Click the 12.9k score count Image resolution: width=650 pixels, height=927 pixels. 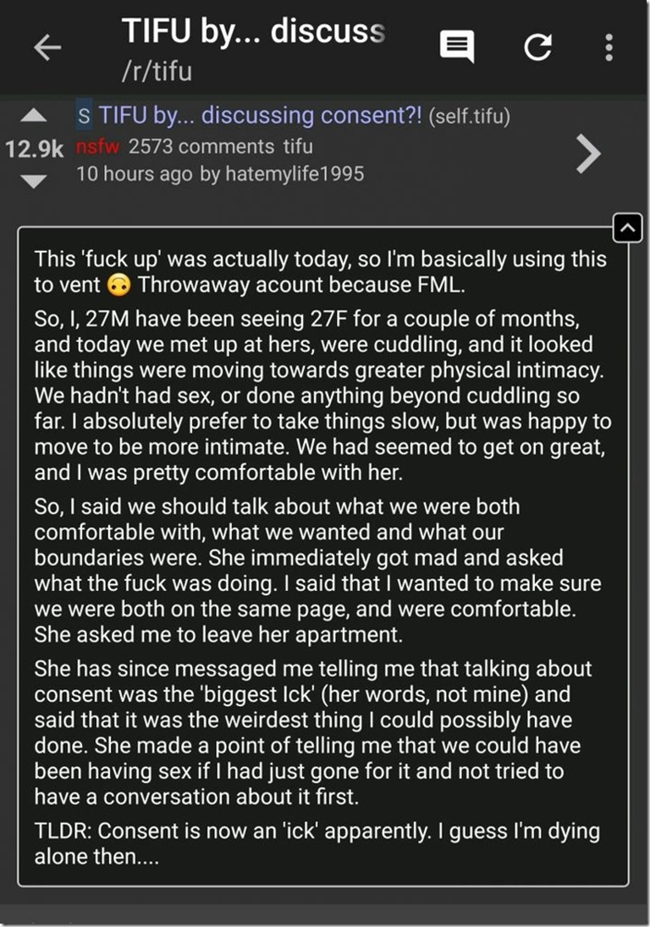34,149
